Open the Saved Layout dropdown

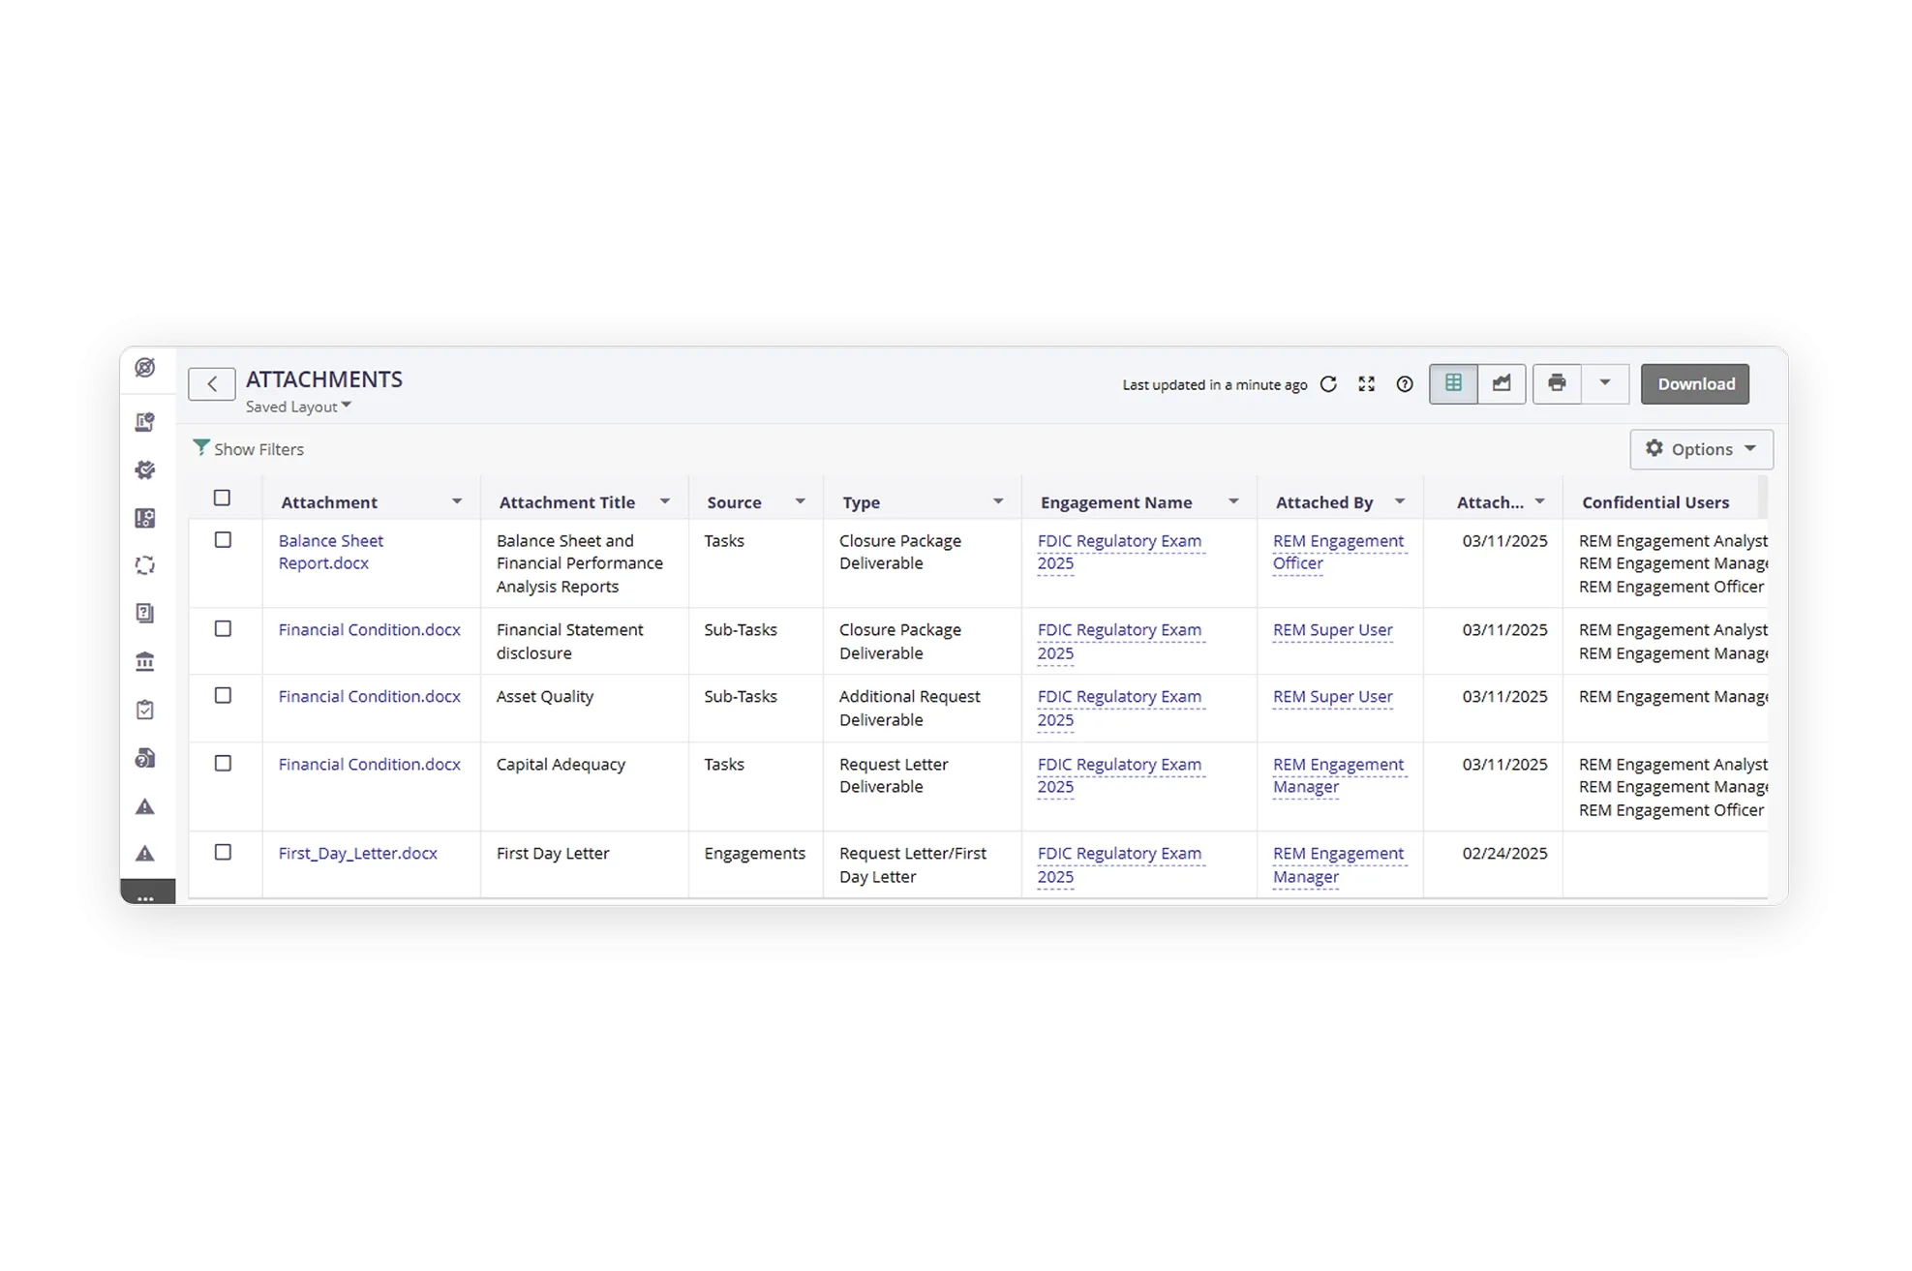(x=298, y=407)
